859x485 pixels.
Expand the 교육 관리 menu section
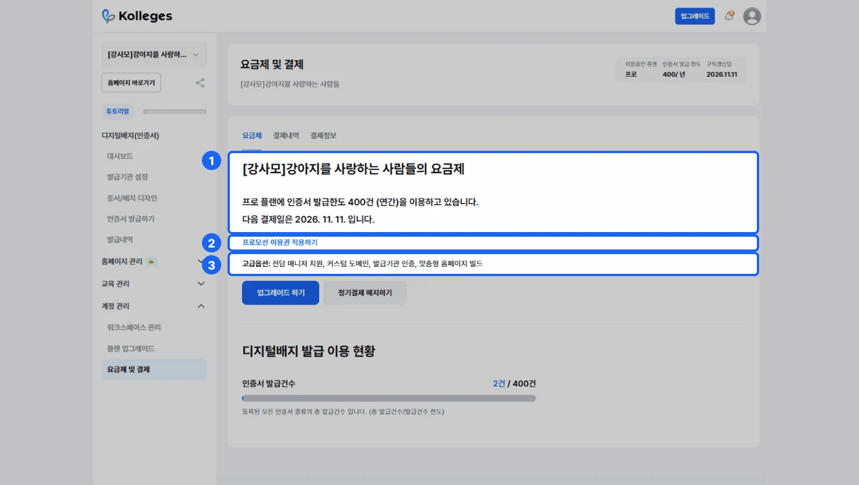point(201,284)
